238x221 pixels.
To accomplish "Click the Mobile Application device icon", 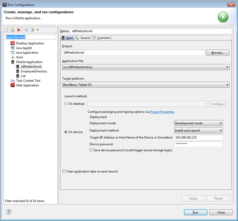I will 13,62.
